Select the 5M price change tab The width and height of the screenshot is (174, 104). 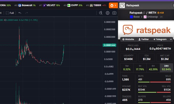tap(127, 68)
